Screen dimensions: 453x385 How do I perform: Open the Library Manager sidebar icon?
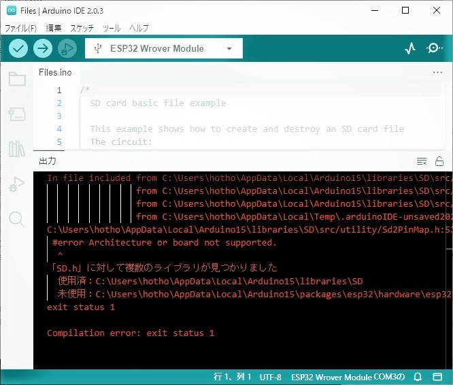point(17,149)
